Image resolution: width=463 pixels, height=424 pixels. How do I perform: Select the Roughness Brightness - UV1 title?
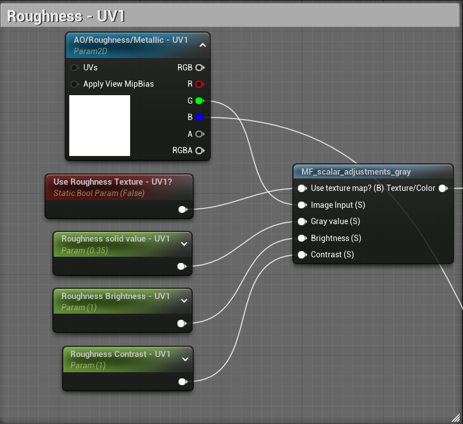pyautogui.click(x=115, y=296)
